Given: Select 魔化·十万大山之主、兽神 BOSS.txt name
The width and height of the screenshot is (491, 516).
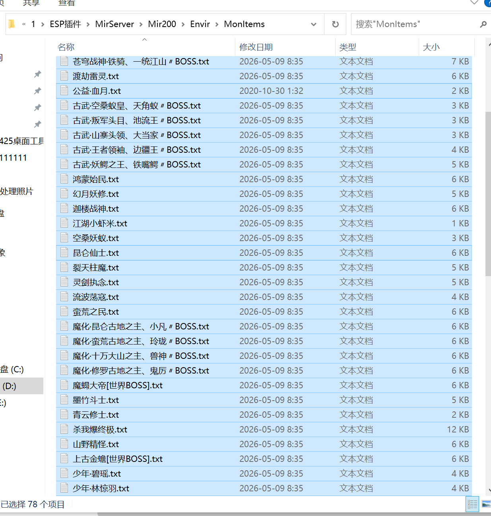Looking at the screenshot, I should tap(141, 356).
